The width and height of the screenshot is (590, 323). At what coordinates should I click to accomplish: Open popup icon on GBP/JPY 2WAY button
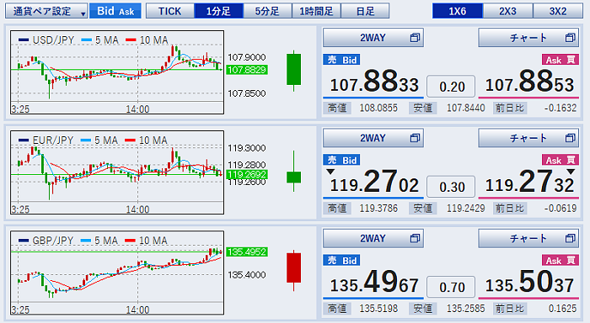point(415,238)
